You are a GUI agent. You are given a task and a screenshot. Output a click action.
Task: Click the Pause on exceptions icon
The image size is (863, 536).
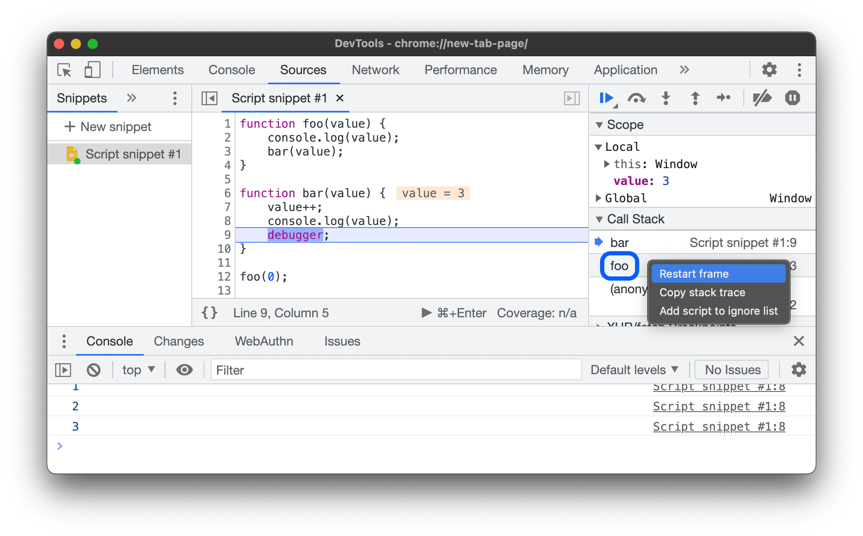[792, 98]
